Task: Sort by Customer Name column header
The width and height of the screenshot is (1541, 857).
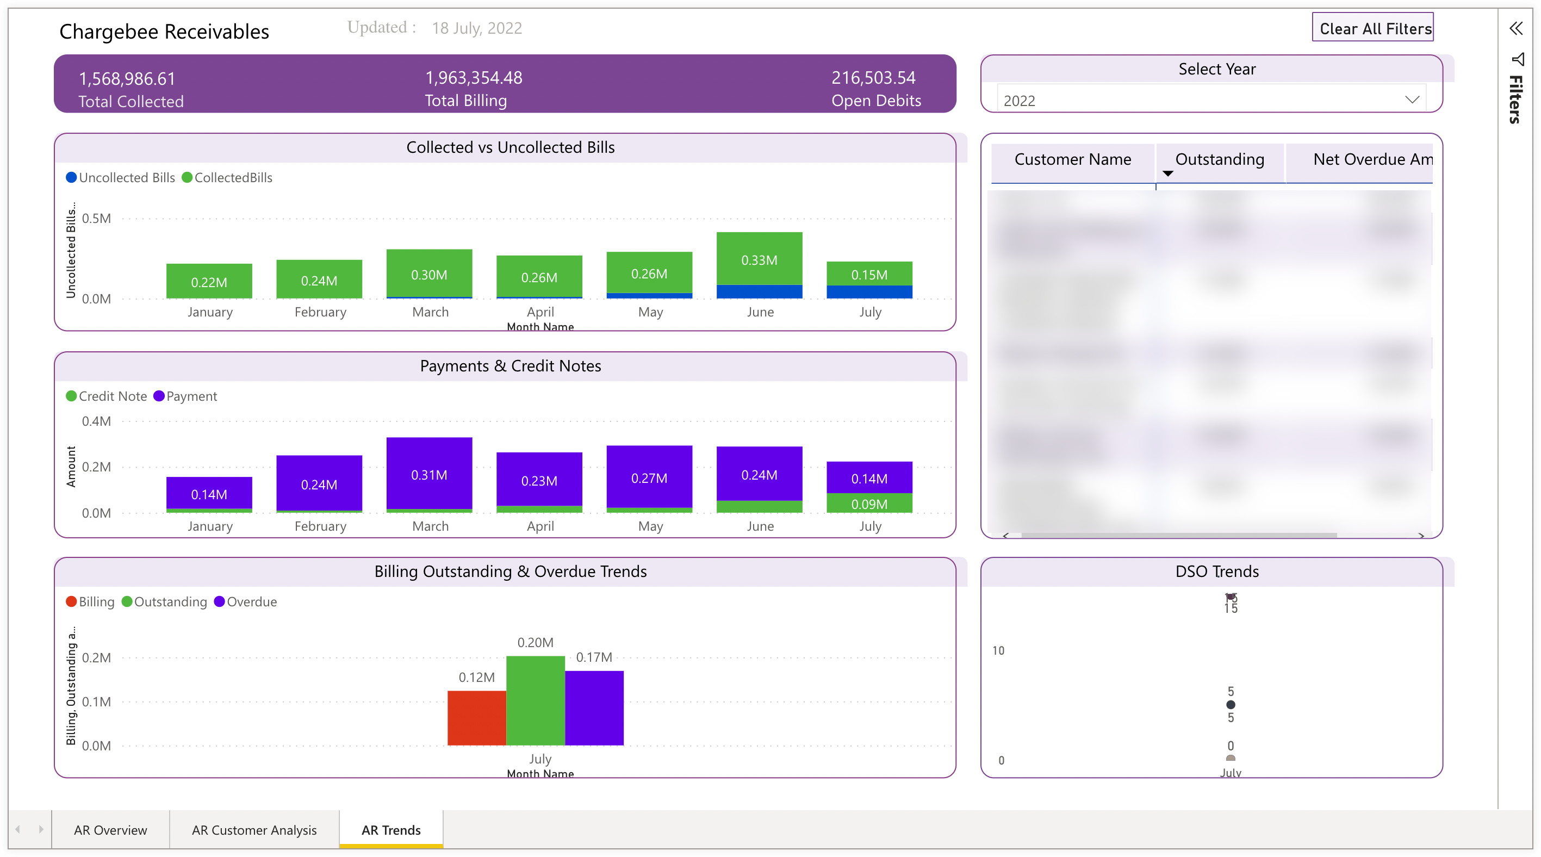Action: pos(1072,160)
